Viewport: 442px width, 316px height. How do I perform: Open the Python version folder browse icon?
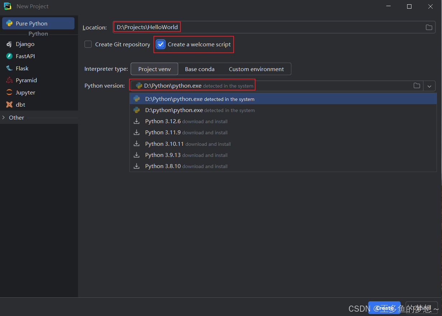click(416, 86)
